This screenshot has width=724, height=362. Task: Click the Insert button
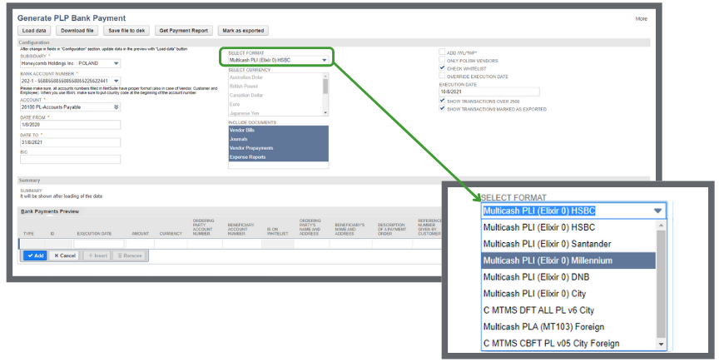coord(97,255)
